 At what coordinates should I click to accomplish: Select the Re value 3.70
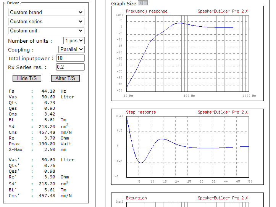[50, 138]
